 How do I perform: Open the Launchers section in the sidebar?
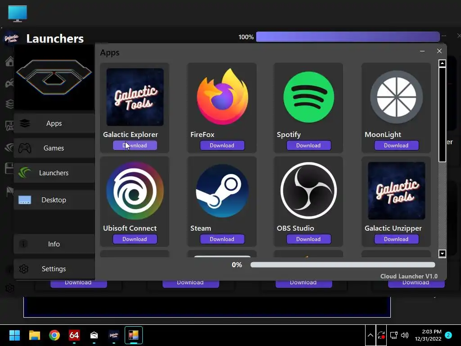(x=54, y=173)
